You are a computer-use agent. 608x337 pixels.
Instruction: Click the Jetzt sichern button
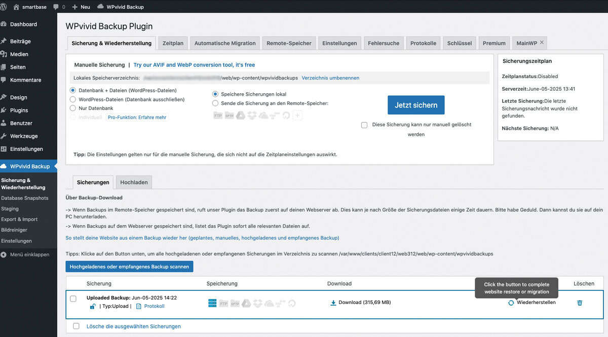pos(416,105)
